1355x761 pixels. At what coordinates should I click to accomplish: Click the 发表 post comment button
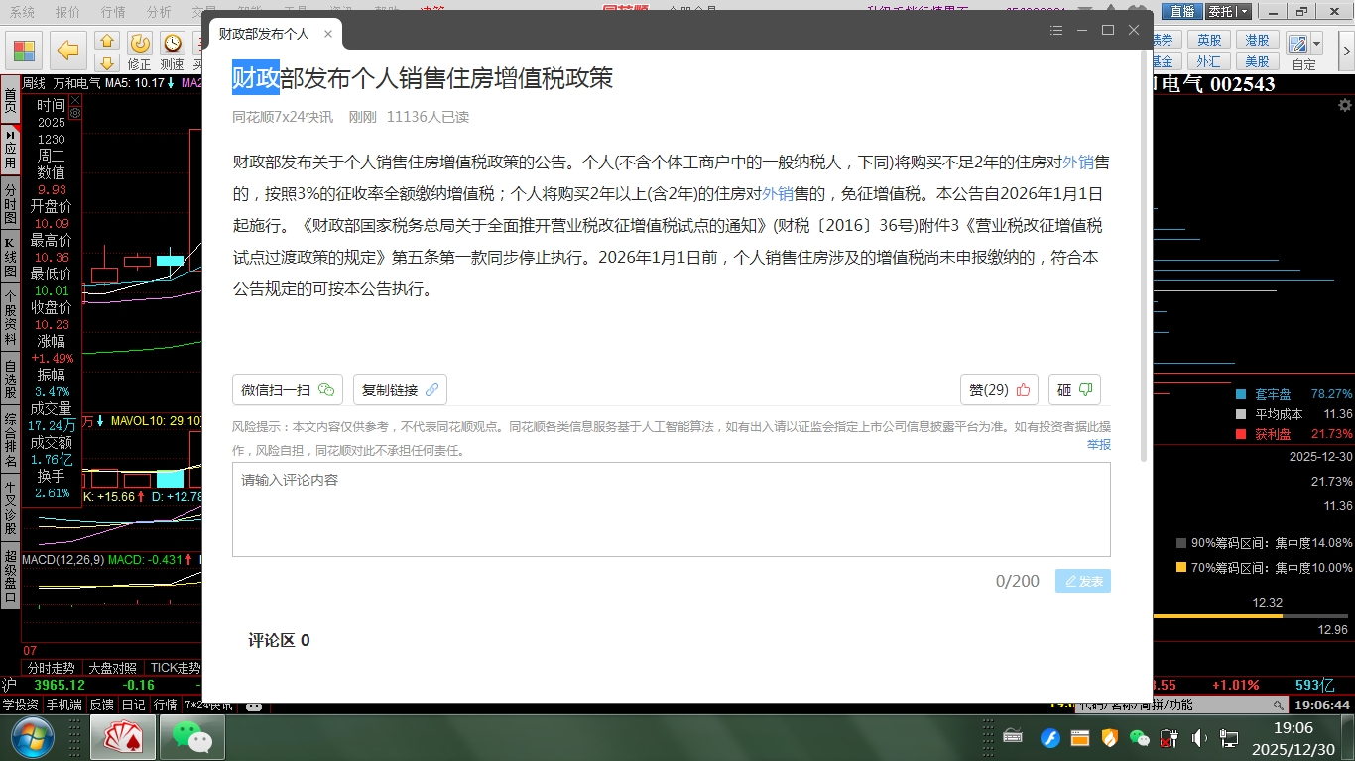1083,581
